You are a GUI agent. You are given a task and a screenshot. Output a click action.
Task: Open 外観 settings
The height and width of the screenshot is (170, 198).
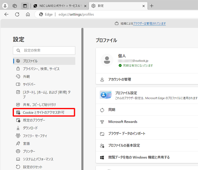coord(44,77)
